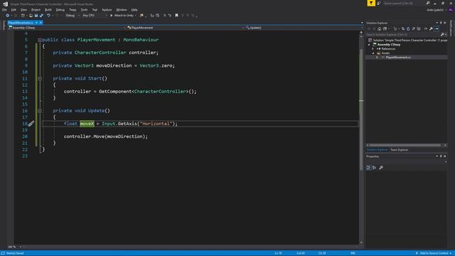The image size is (455, 256).
Task: Collapse the Start method outlining toggle
Action: 40,78
